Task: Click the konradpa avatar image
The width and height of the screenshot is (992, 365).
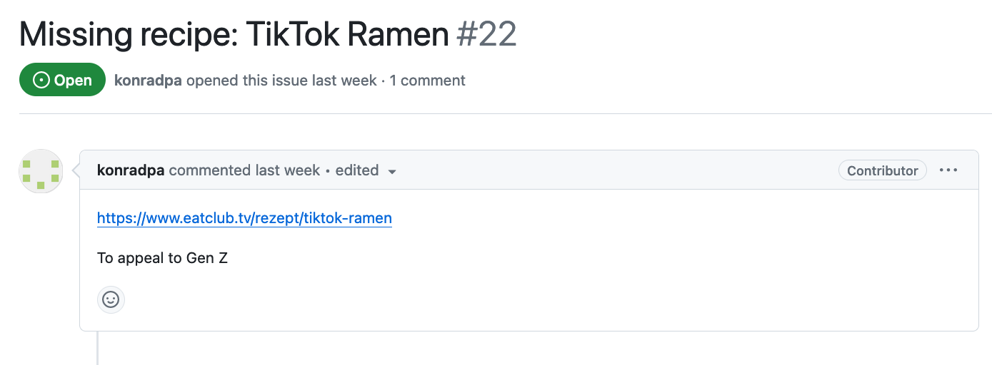Action: click(x=41, y=171)
